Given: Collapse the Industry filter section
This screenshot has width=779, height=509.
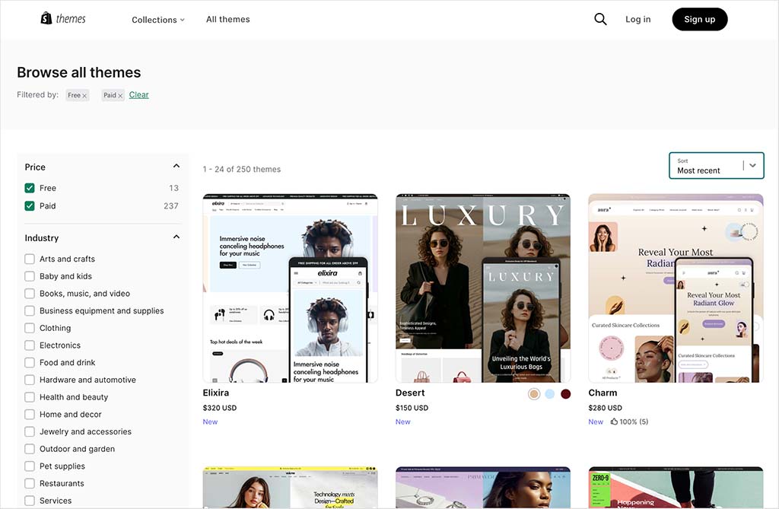Looking at the screenshot, I should (x=176, y=237).
